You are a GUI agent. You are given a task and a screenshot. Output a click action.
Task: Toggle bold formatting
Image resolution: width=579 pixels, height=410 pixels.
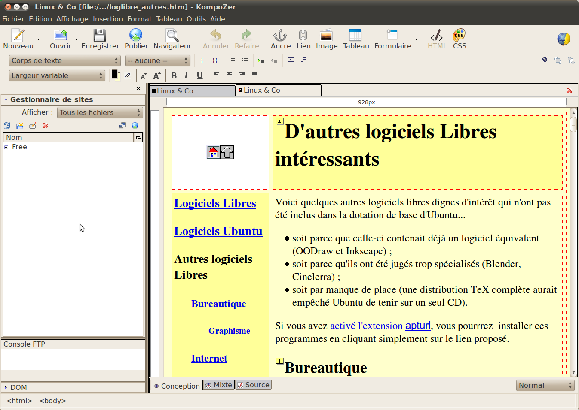coord(174,75)
